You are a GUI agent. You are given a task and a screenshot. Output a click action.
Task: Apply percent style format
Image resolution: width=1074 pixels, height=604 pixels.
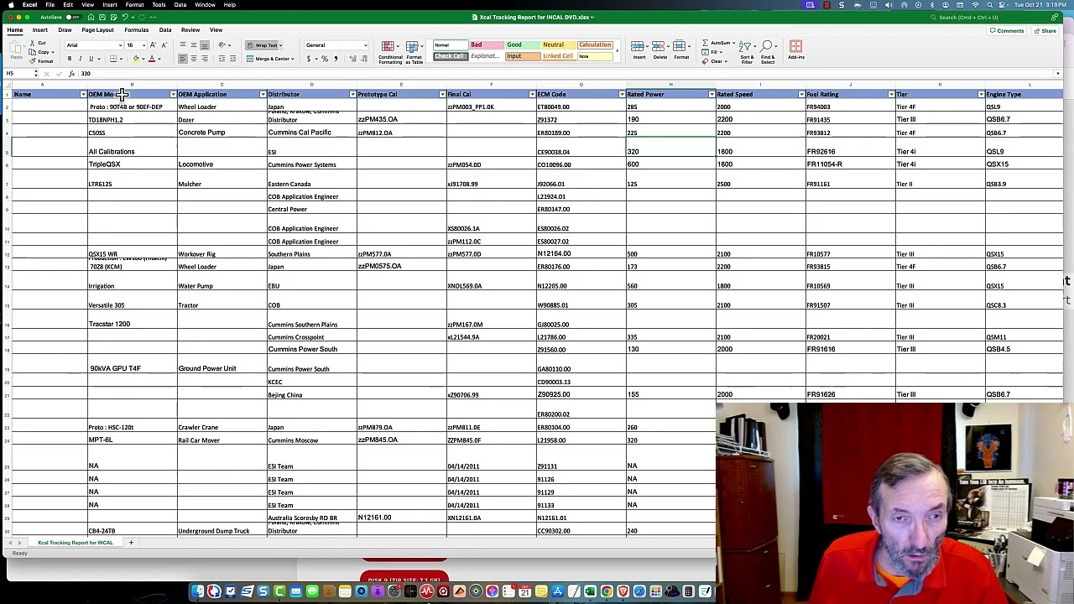[x=325, y=59]
